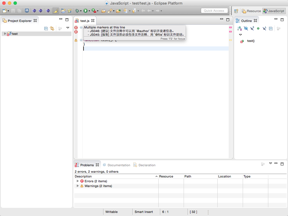The image size is (288, 216).
Task: Click the yellow warning overview ruler marker
Action: coord(231,40)
